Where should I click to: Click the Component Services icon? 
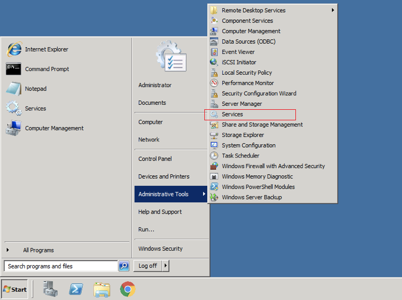coord(214,21)
